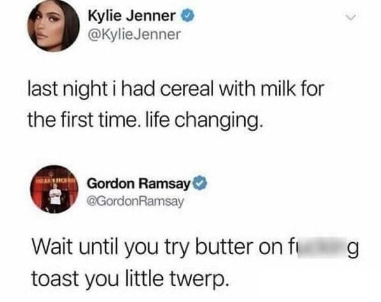This screenshot has width=381, height=302.
Task: Open Kylie Jenner's profile picture
Action: (x=53, y=26)
